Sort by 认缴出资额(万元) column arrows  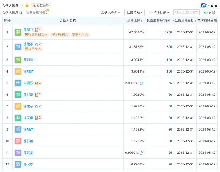(x=173, y=21)
